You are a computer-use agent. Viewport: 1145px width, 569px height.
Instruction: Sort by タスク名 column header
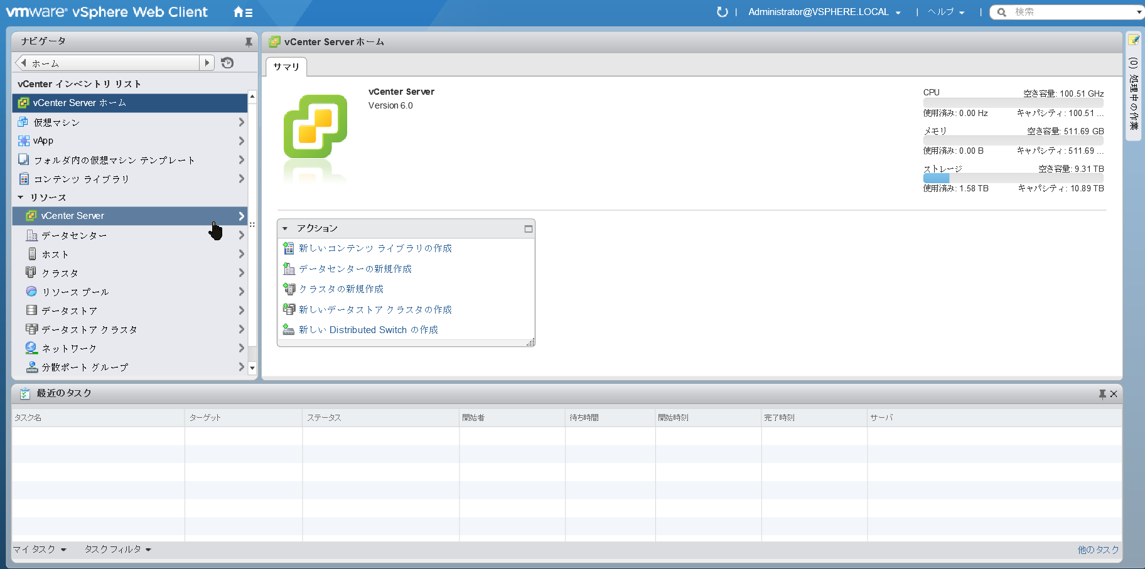(99, 418)
